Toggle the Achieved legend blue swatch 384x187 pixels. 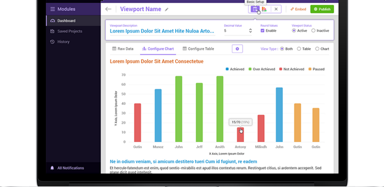click(227, 69)
